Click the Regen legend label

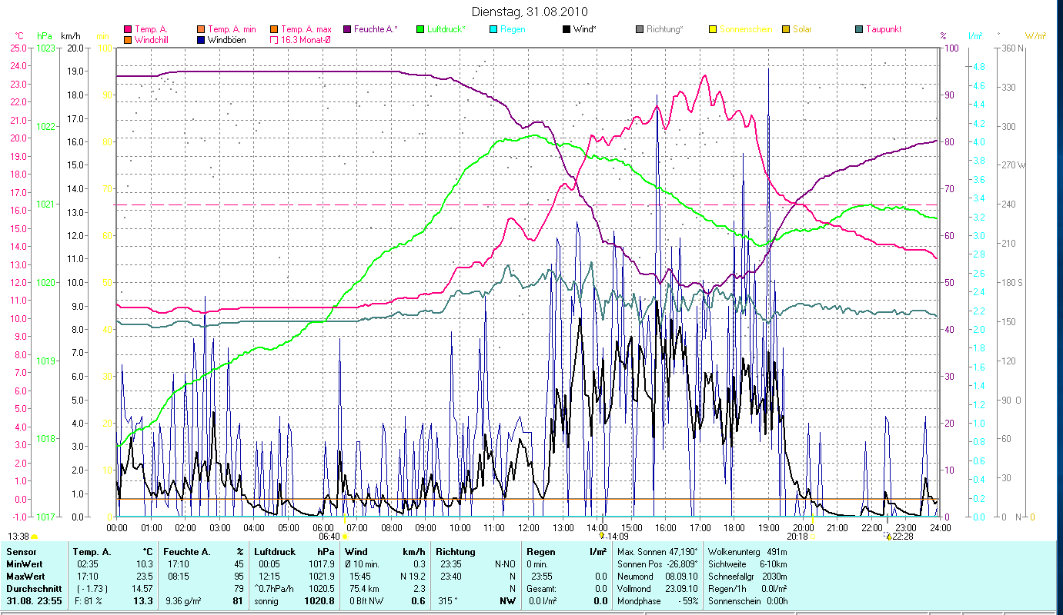click(513, 29)
